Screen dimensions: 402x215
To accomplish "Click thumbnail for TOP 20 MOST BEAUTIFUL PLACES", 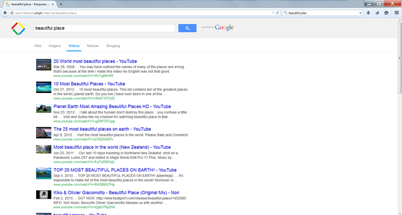I will [44, 173].
